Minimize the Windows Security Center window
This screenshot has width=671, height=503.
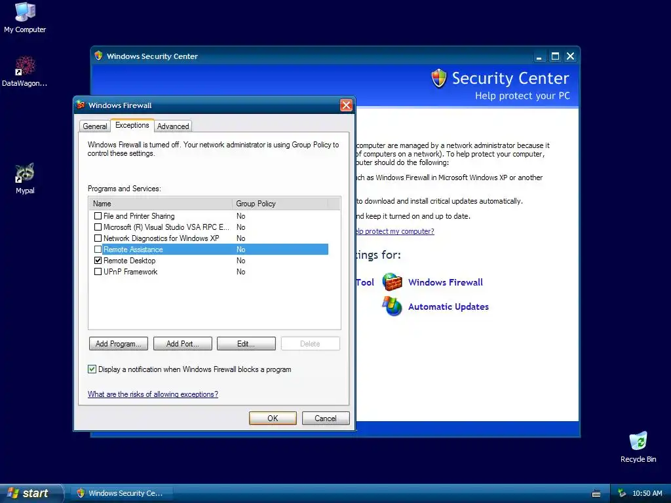539,56
